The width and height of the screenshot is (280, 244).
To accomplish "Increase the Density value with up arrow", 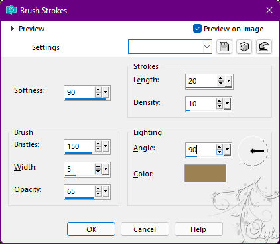I will tap(219, 101).
